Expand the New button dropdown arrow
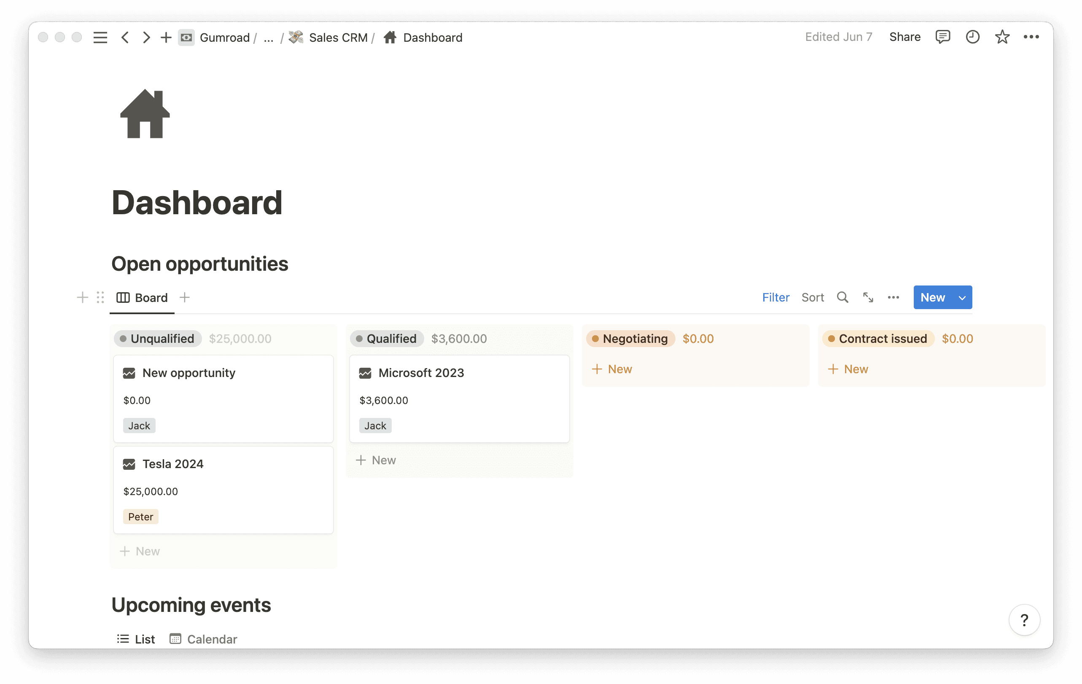The height and width of the screenshot is (684, 1082). [x=962, y=298]
